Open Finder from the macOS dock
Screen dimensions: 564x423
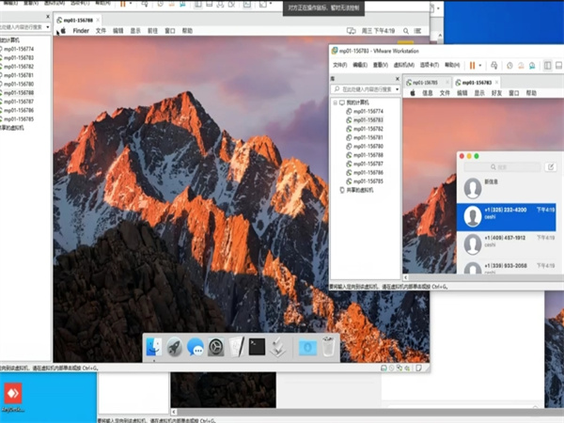153,347
